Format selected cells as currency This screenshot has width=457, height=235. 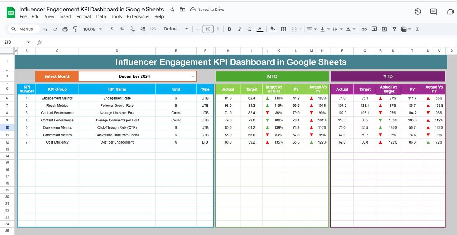point(112,29)
